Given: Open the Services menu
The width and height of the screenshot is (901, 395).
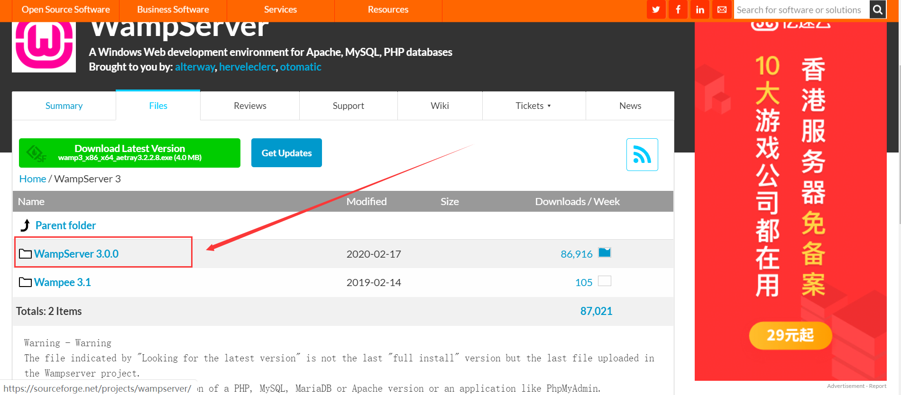Looking at the screenshot, I should pyautogui.click(x=281, y=9).
